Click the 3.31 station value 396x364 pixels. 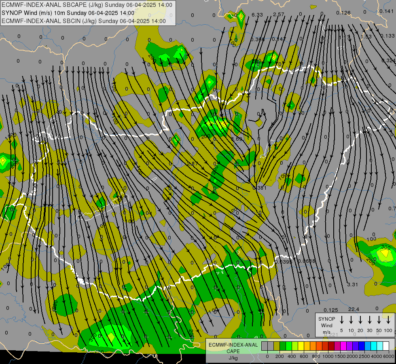pyautogui.click(x=352, y=285)
